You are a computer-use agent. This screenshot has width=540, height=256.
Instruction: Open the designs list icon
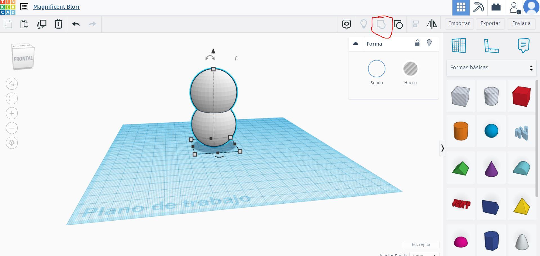pyautogui.click(x=24, y=7)
